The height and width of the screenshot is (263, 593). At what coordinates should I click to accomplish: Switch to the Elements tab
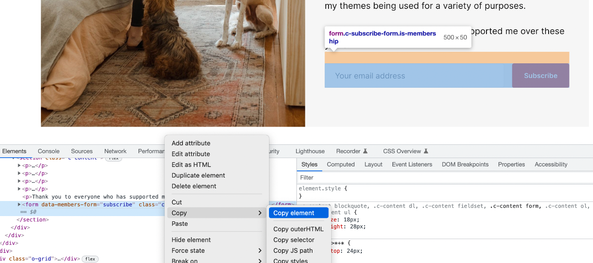14,151
